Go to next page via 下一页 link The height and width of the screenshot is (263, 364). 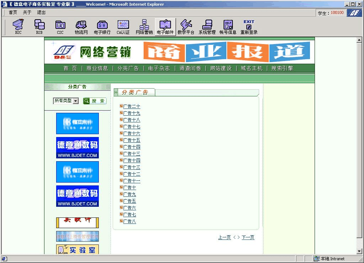[248, 237]
